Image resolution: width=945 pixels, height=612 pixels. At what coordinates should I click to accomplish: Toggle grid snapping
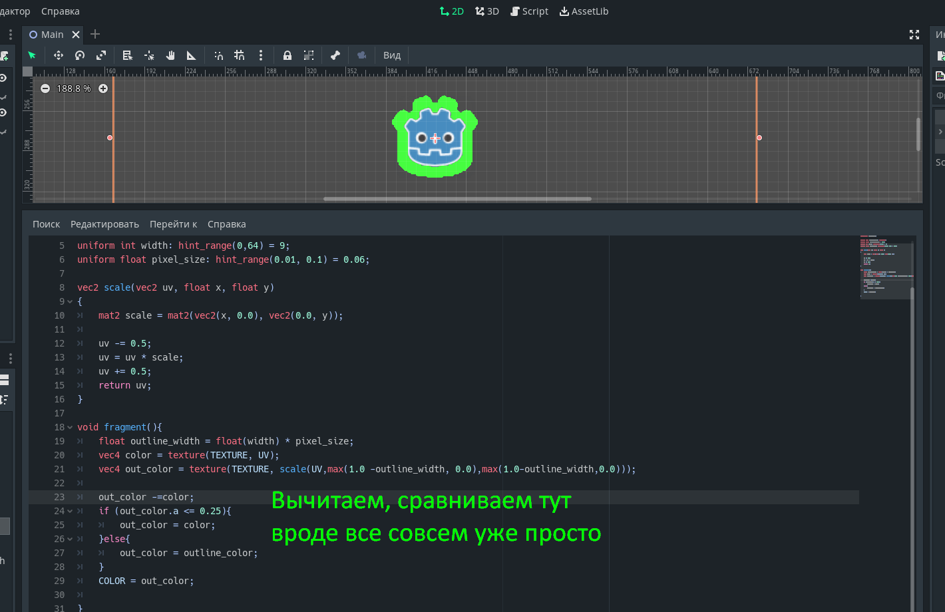click(240, 55)
